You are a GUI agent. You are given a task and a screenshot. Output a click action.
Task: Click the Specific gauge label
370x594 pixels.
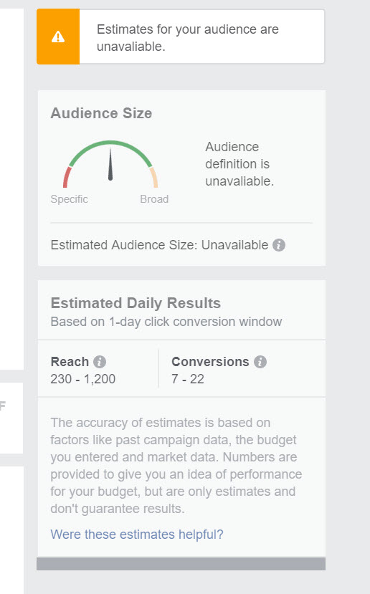(x=70, y=199)
